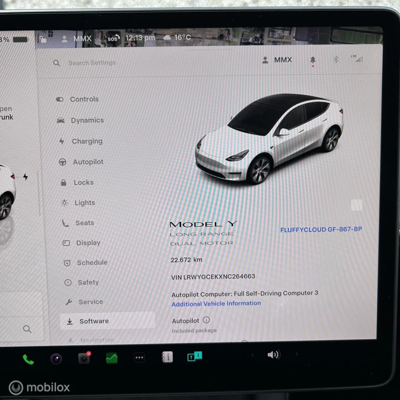400x400 pixels.
Task: Tap the volume speaker icon
Action: (274, 355)
